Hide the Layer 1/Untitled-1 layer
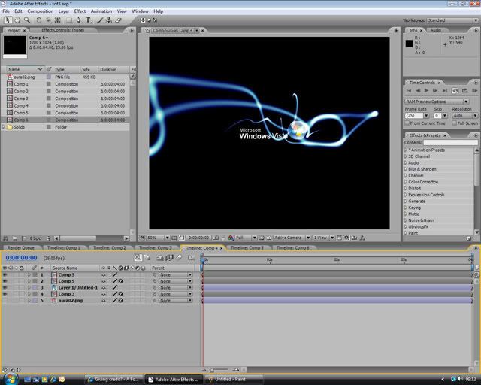The height and width of the screenshot is (385, 481). pyautogui.click(x=5, y=288)
